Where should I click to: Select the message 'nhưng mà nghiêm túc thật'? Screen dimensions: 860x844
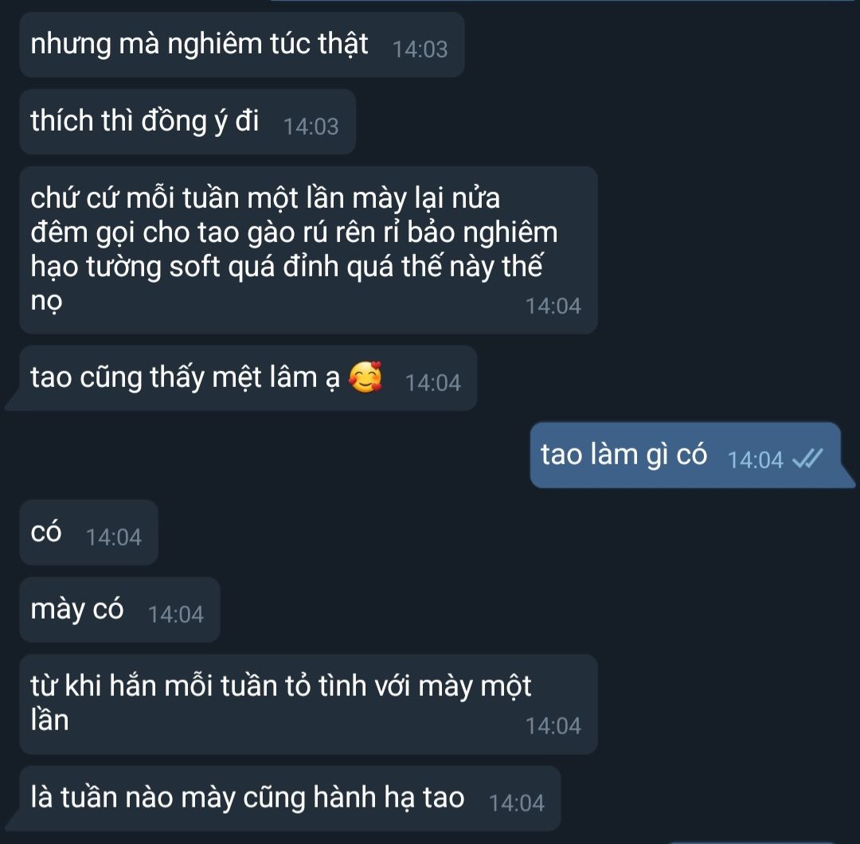(242, 45)
